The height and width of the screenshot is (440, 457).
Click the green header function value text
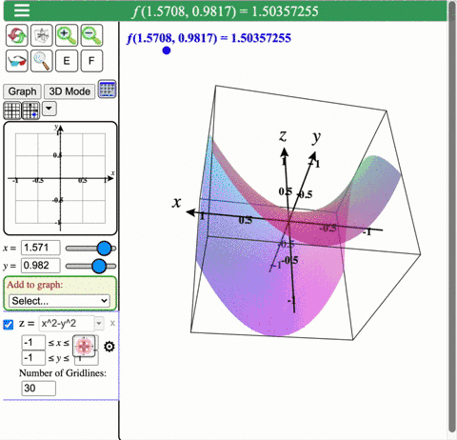[226, 11]
